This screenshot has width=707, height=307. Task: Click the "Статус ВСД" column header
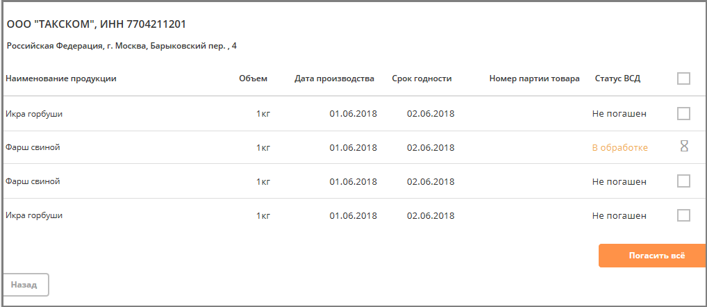617,79
